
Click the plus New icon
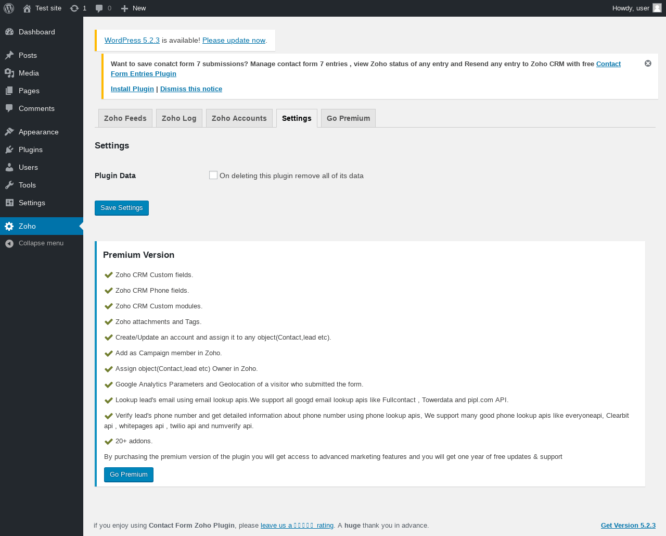[124, 8]
